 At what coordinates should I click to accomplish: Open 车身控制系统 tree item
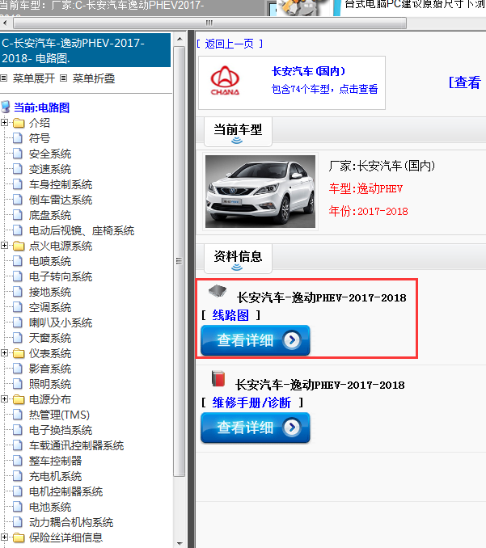[x=61, y=184]
